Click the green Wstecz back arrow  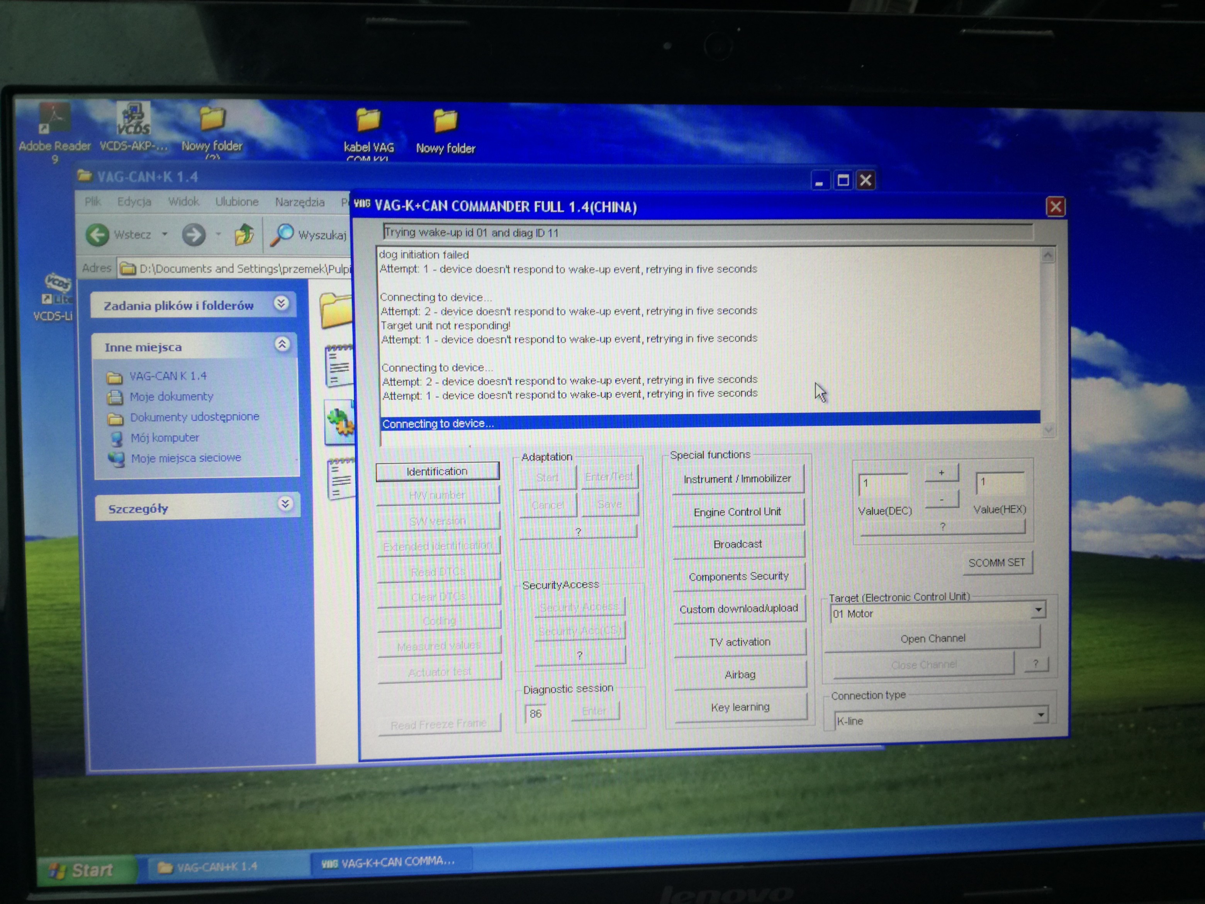coord(98,235)
